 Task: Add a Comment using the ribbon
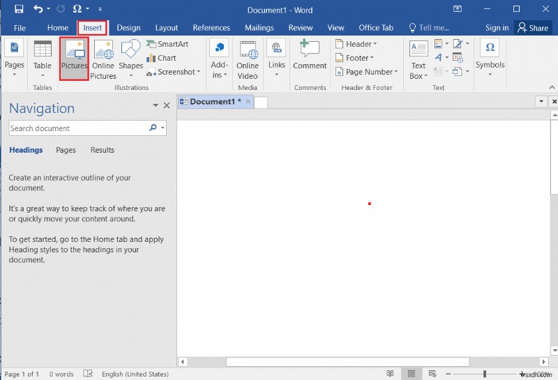[310, 54]
